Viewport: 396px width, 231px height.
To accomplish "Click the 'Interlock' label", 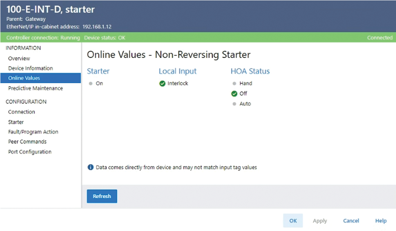I will (x=178, y=84).
